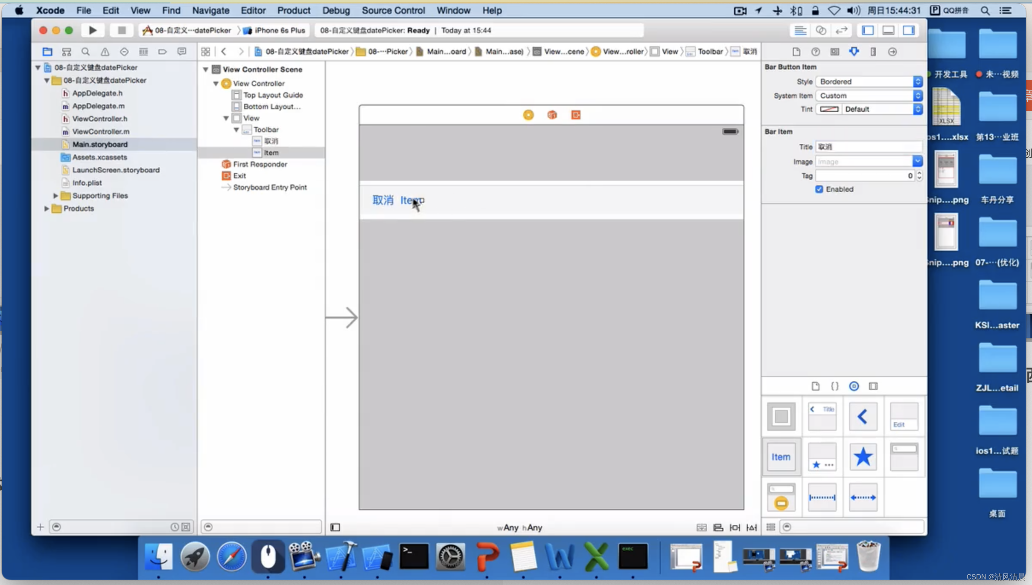Screen dimensions: 1032x585
Task: Toggle the Enabled checkbox for Bar Item
Action: pyautogui.click(x=819, y=189)
